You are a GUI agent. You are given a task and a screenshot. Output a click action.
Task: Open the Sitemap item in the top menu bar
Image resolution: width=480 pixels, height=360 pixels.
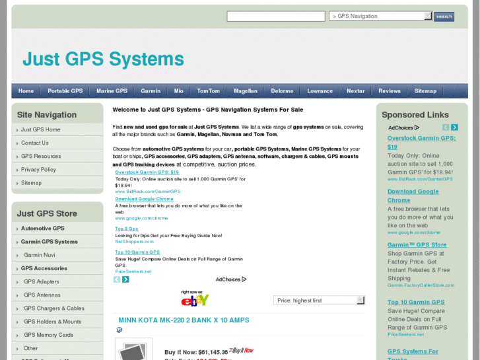[x=425, y=91]
